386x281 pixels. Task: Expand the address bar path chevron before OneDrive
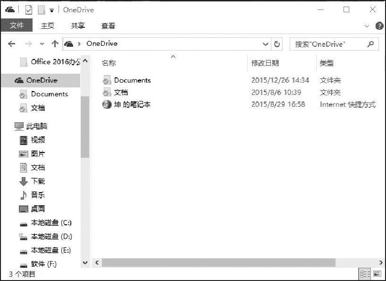(79, 44)
